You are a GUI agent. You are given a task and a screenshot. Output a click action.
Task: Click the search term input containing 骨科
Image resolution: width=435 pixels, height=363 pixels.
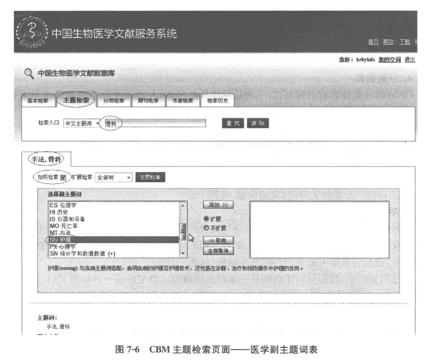(x=156, y=123)
